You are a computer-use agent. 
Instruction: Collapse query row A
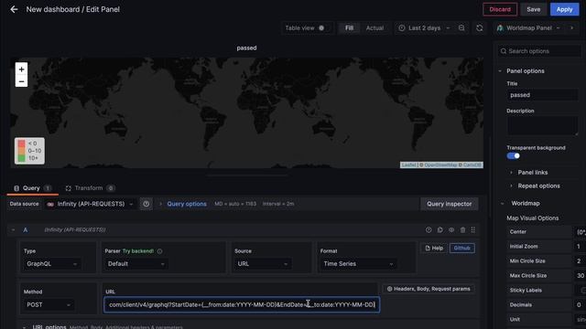pos(13,229)
